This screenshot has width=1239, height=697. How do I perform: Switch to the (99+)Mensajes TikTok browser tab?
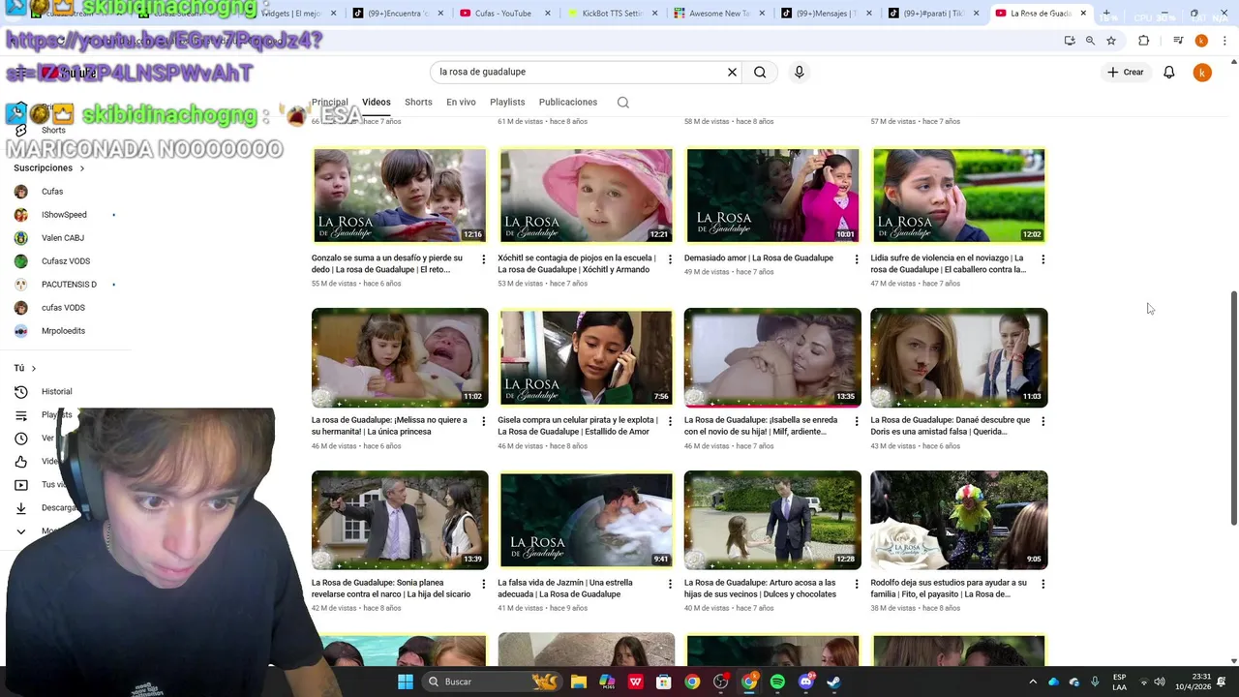826,14
